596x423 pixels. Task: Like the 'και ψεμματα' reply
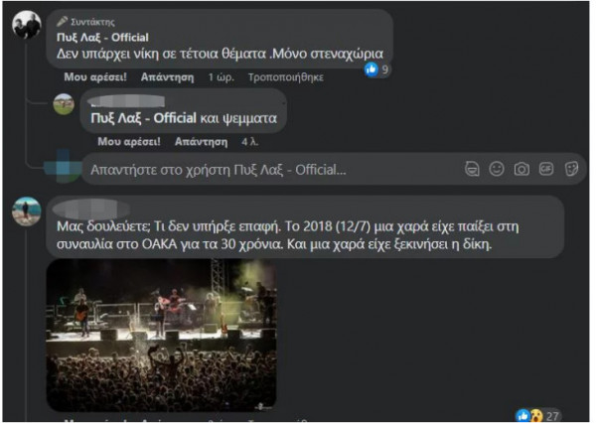coord(129,142)
